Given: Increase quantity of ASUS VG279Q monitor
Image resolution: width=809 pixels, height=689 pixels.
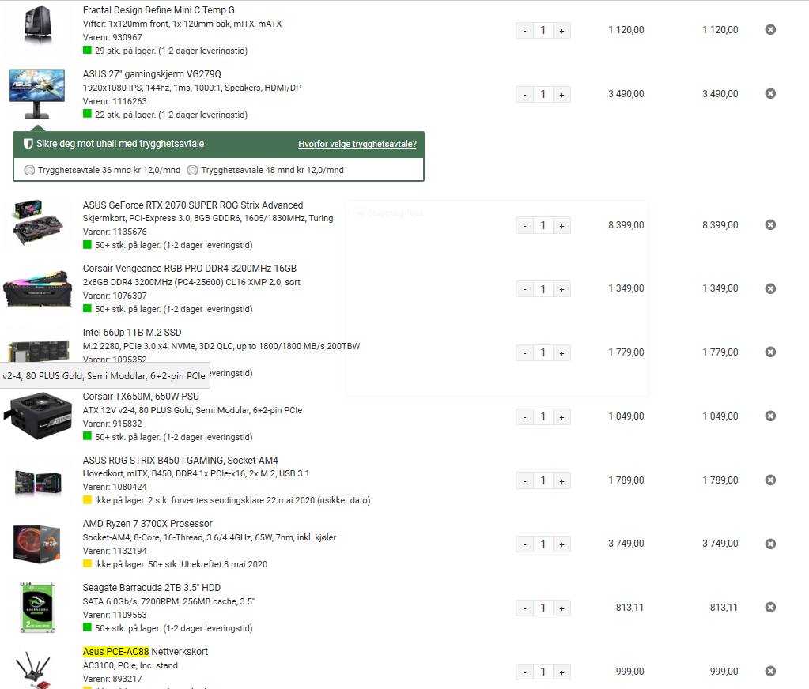Looking at the screenshot, I should 561,94.
